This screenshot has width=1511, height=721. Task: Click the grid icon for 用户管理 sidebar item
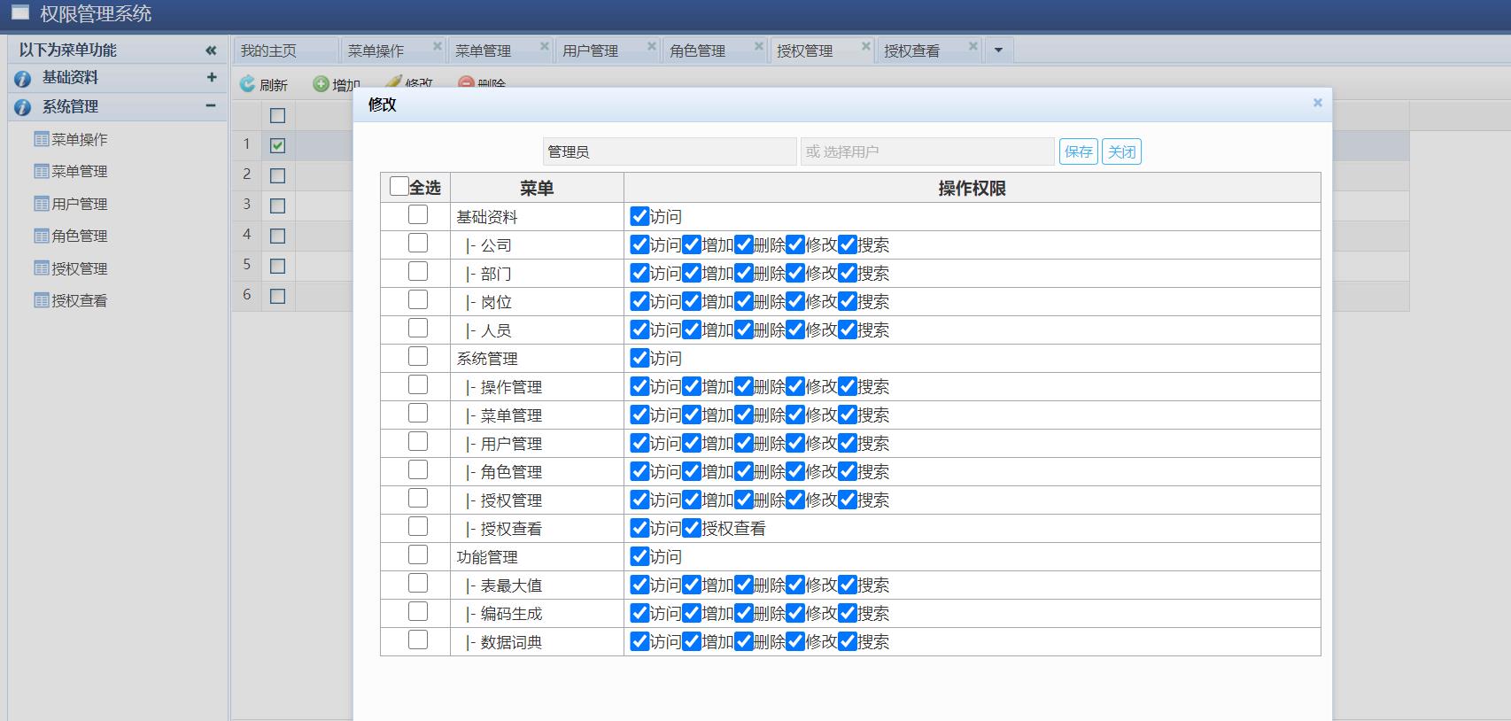point(41,204)
